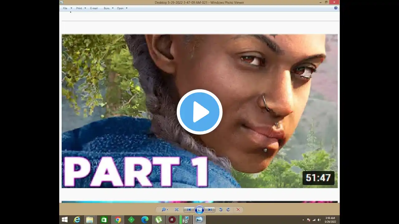The height and width of the screenshot is (224, 399).
Task: Click the blue play button on the image
Action: click(x=199, y=112)
